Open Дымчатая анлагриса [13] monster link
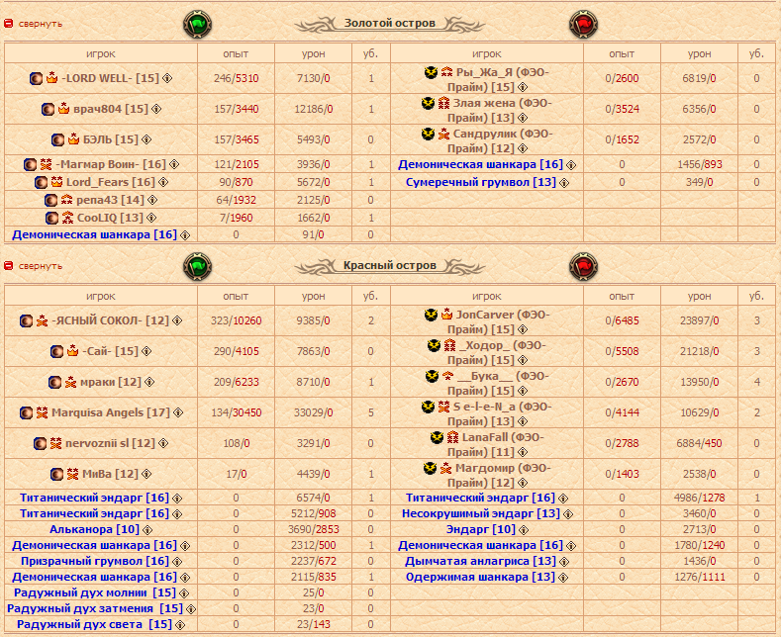The height and width of the screenshot is (637, 781). tap(481, 562)
